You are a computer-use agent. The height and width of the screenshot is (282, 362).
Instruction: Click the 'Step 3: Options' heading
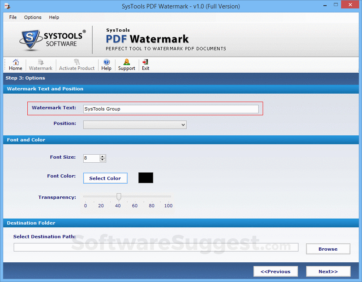tap(25, 78)
